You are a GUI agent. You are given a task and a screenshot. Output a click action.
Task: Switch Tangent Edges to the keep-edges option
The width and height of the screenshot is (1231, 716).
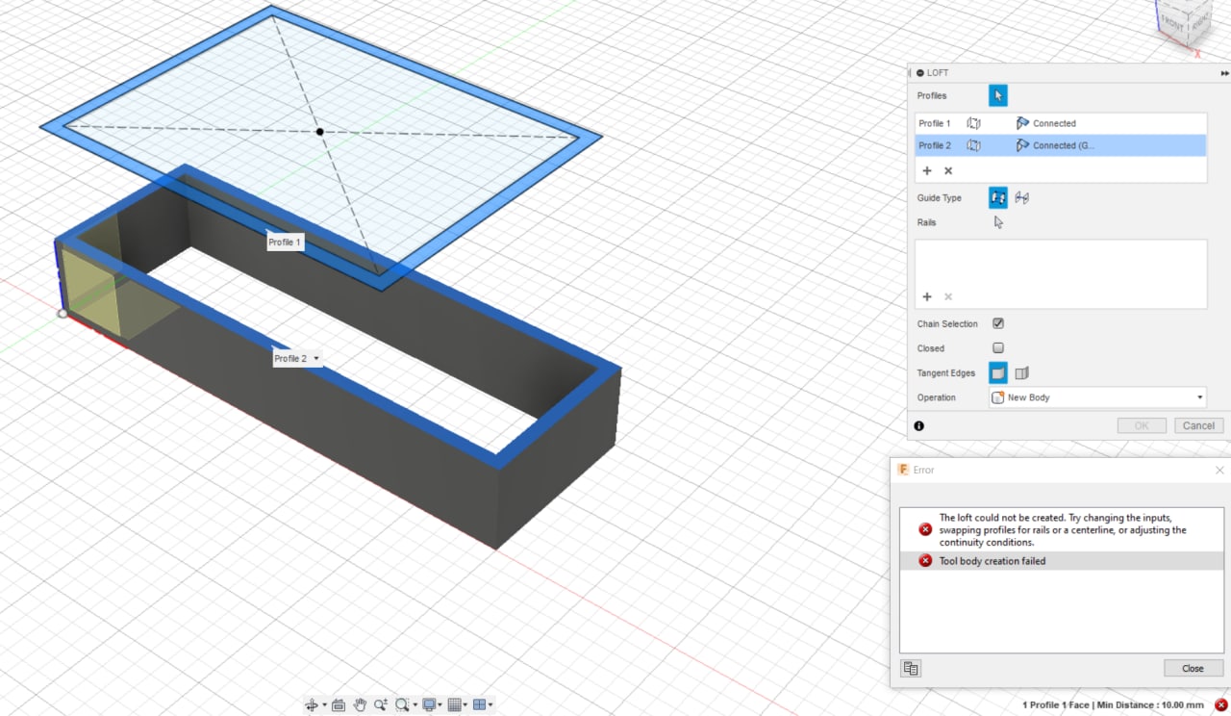(1022, 372)
